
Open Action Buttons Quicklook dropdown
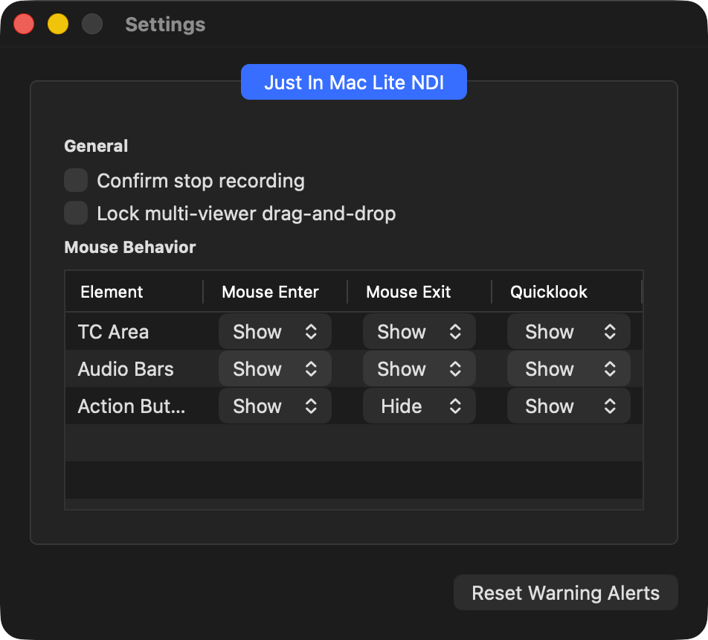tap(568, 406)
